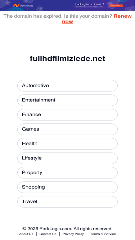Click the fullhdfilmizlede.net domain heading

click(x=68, y=59)
